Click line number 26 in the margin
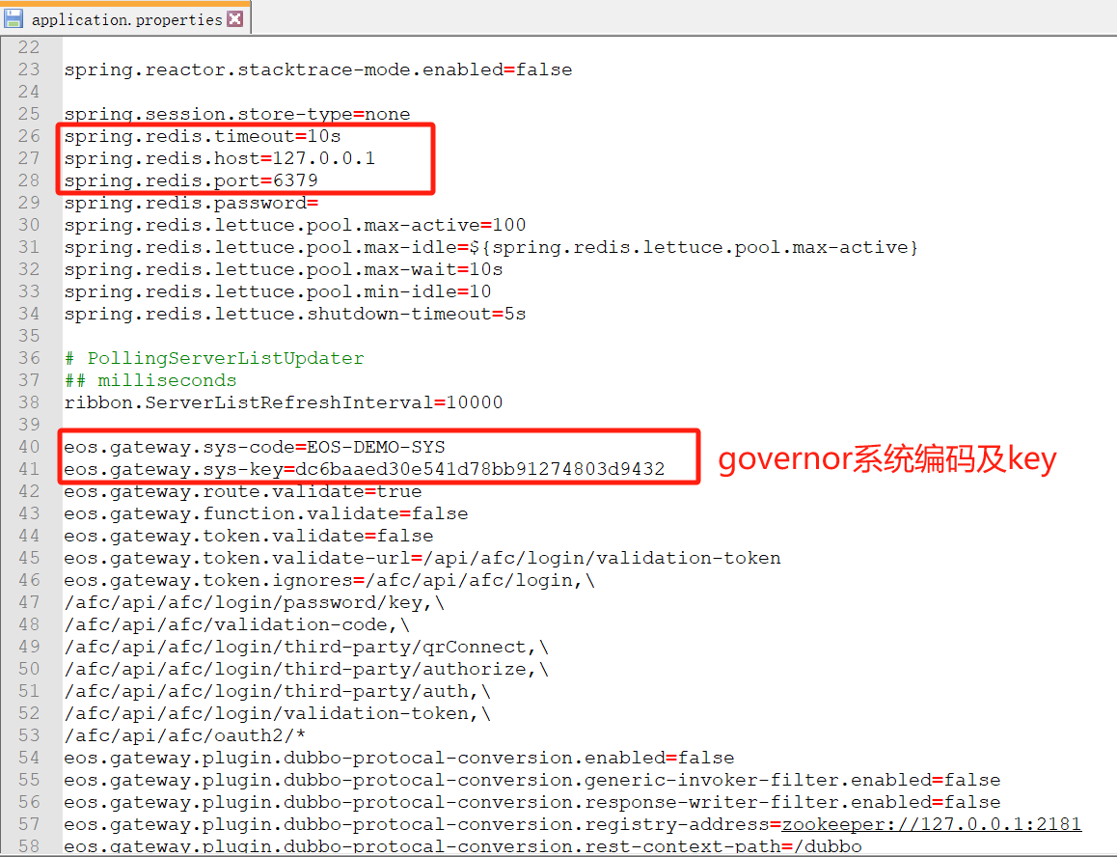The height and width of the screenshot is (857, 1117). [29, 136]
